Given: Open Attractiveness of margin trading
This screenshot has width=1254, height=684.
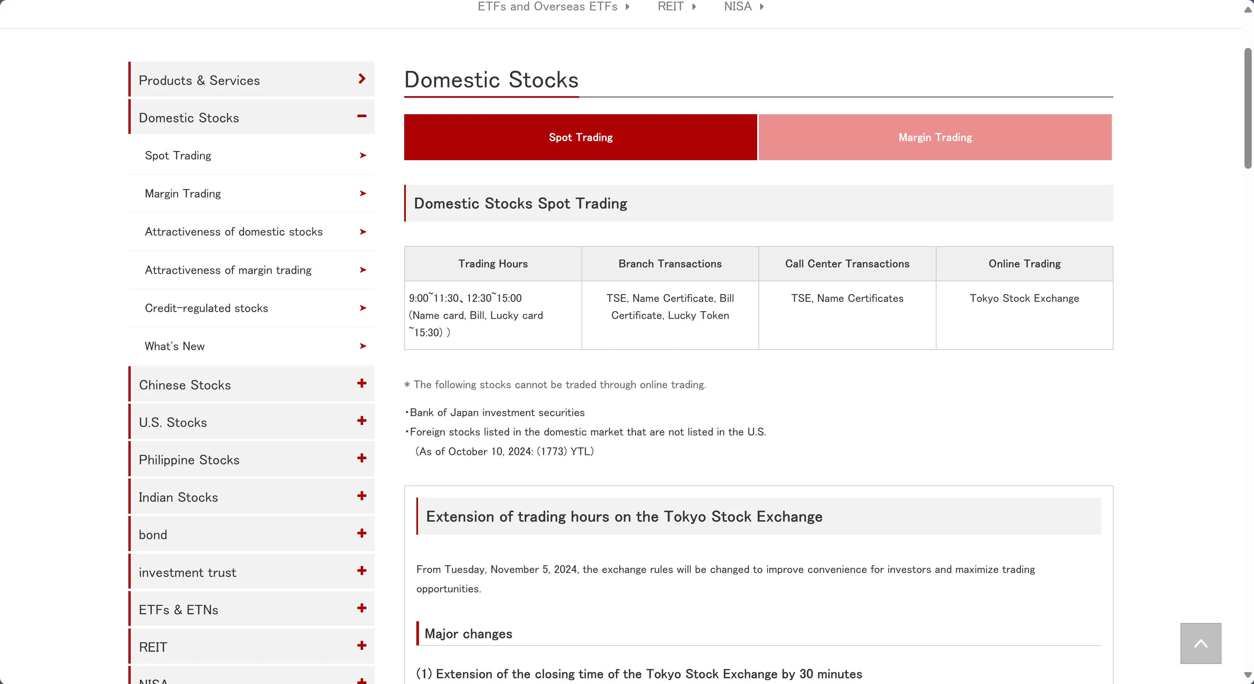Looking at the screenshot, I should pyautogui.click(x=252, y=270).
